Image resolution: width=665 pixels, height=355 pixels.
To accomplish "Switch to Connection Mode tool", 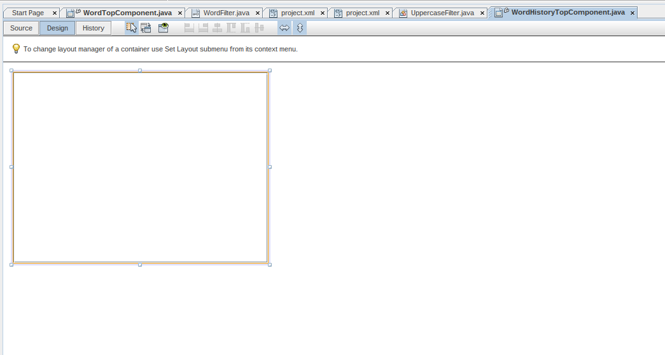I will click(x=146, y=28).
